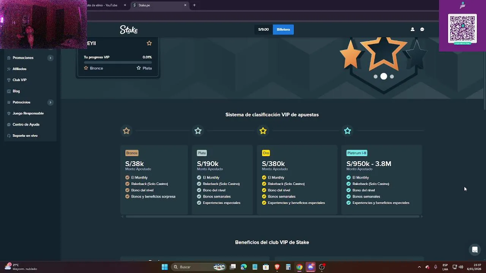The image size is (486, 273).
Task: Click the Bronce level badge
Action: pyautogui.click(x=132, y=153)
